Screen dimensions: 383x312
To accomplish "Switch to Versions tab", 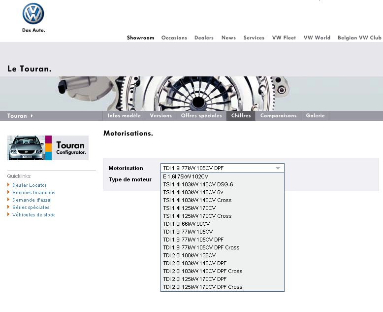I will 160,116.
